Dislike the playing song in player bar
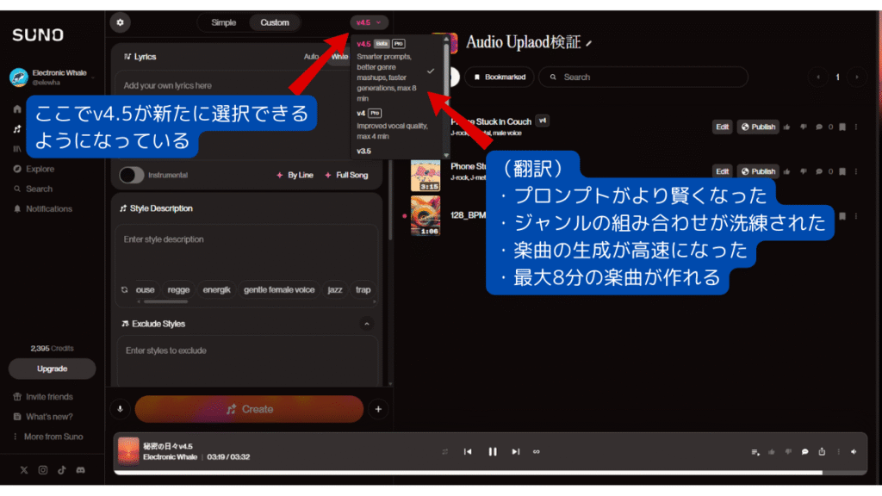This screenshot has width=882, height=496. click(788, 451)
